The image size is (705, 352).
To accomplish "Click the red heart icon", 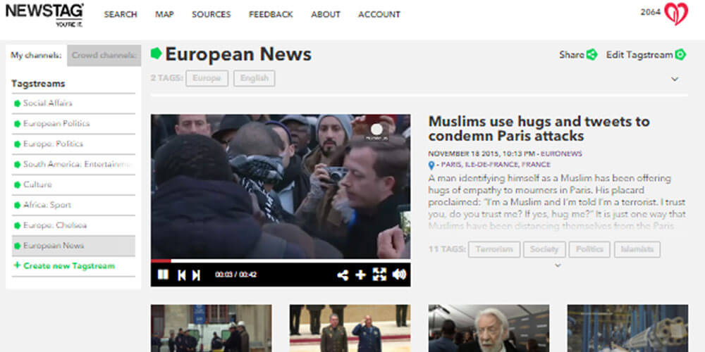I will (x=676, y=13).
